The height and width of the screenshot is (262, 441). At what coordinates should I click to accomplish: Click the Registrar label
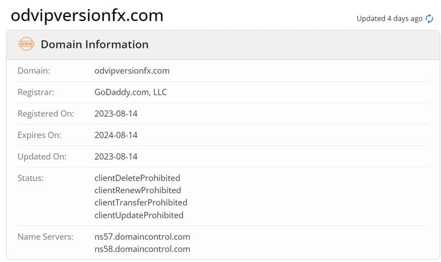[x=36, y=92]
